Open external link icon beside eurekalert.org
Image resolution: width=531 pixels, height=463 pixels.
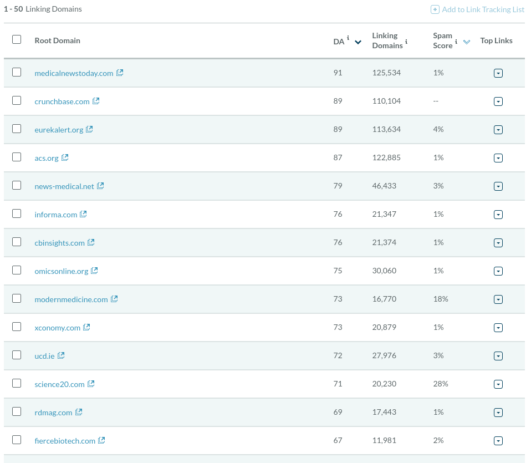pos(89,129)
